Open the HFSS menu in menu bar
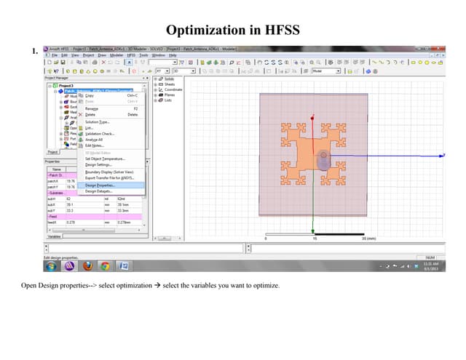 (131, 55)
